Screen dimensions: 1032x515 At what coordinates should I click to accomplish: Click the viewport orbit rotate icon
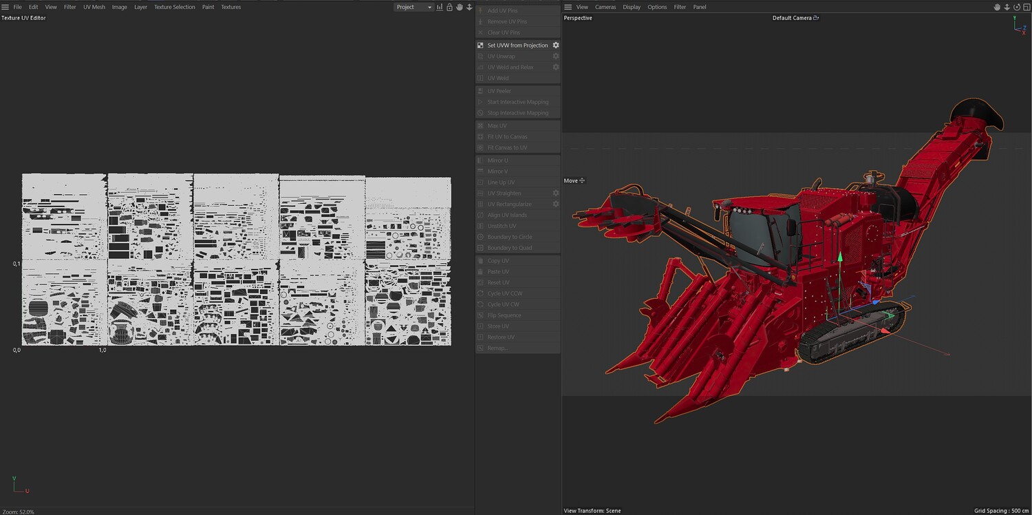pyautogui.click(x=1016, y=7)
